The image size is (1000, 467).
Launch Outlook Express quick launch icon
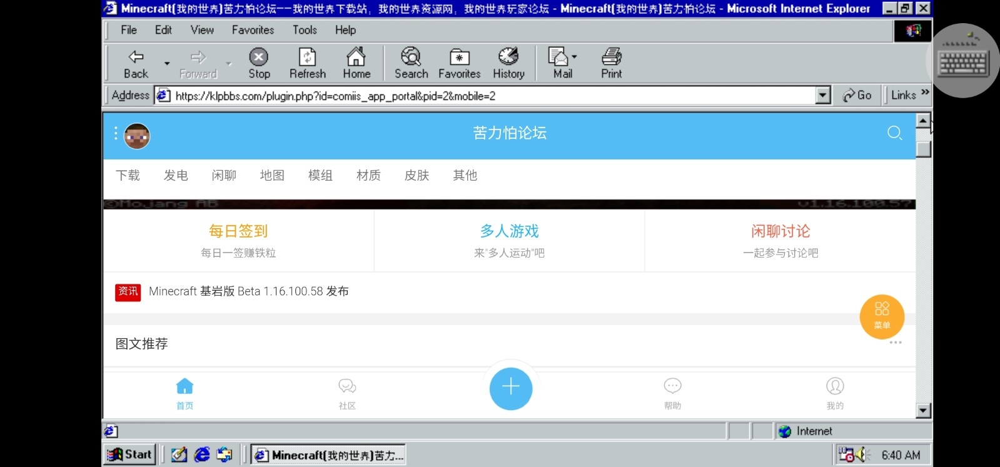click(x=225, y=454)
